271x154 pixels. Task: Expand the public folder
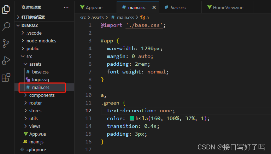pyautogui.click(x=44, y=49)
